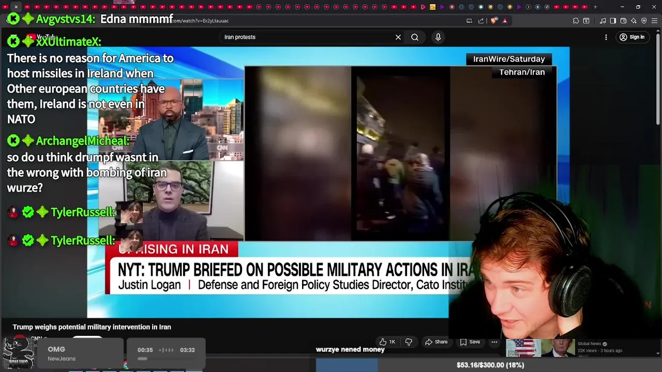The image size is (662, 372).
Task: Open the browser extensions puzzle icon
Action: click(x=576, y=21)
